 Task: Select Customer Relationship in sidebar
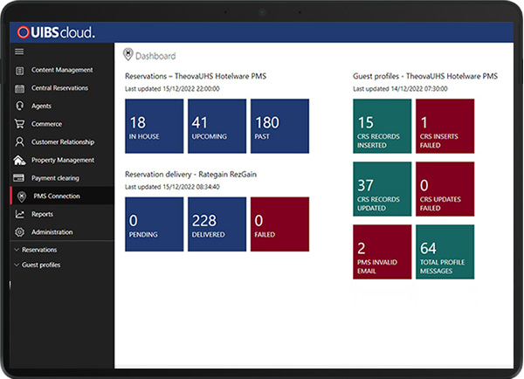[62, 142]
